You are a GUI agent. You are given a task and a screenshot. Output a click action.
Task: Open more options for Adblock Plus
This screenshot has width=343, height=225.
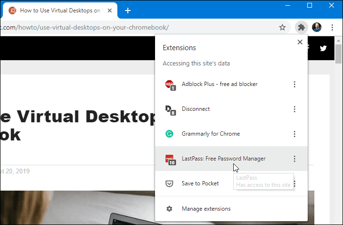pyautogui.click(x=294, y=84)
